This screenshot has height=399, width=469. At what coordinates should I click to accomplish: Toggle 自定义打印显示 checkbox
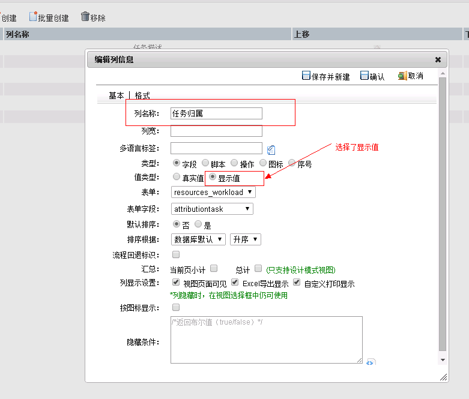(x=297, y=282)
